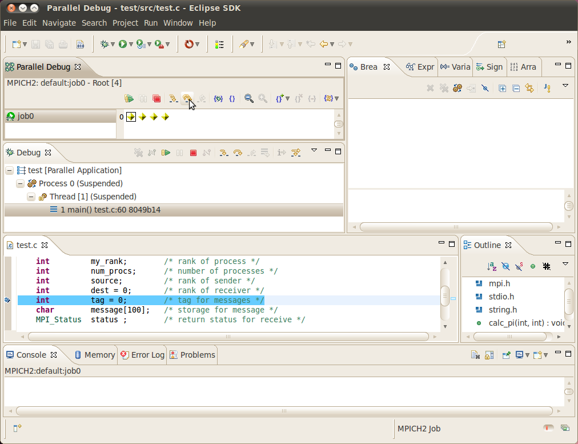Select first process diamond icon of job0

(x=131, y=117)
